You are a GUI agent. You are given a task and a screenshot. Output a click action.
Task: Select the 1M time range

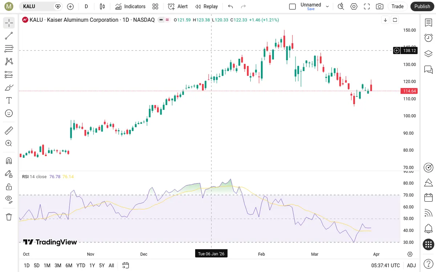pos(47,265)
